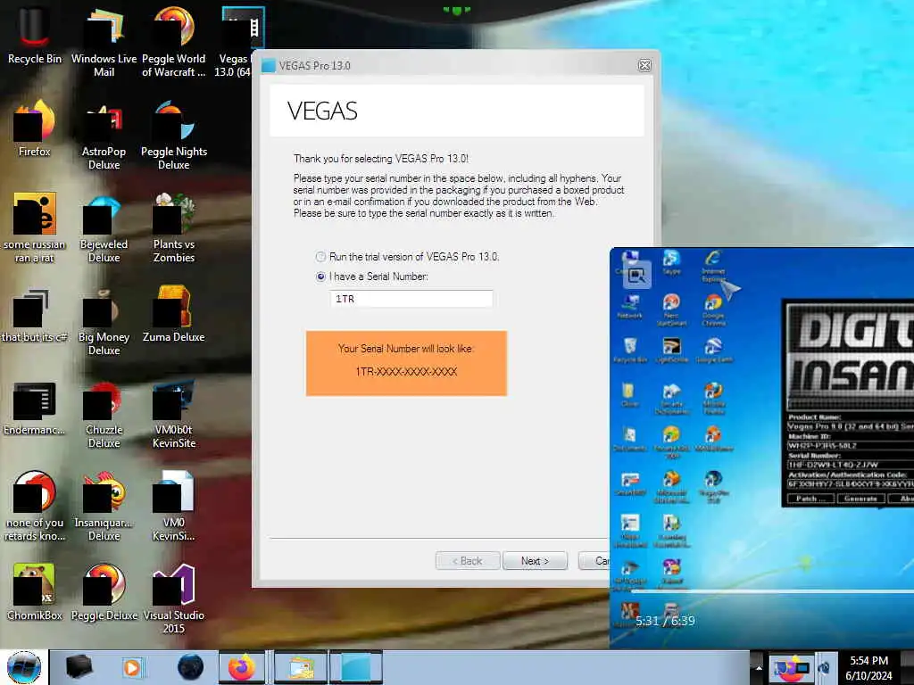The height and width of the screenshot is (685, 914).
Task: Launch Bejeweled Deluxe from desktop
Action: (104, 227)
